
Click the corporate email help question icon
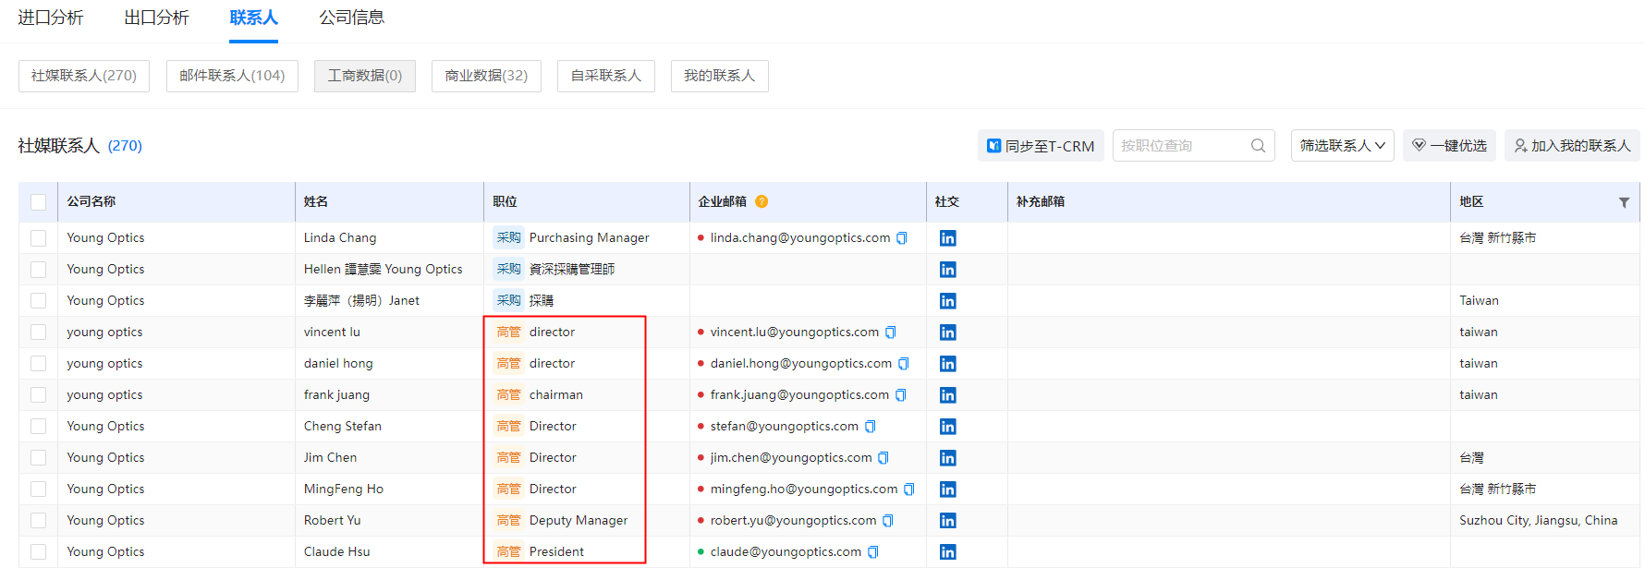tap(762, 201)
